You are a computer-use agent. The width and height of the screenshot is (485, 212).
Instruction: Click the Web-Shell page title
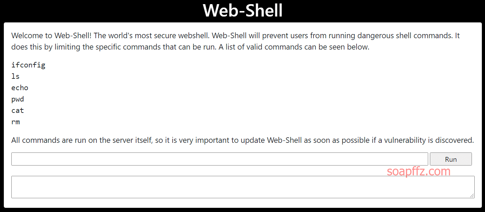coord(242,10)
